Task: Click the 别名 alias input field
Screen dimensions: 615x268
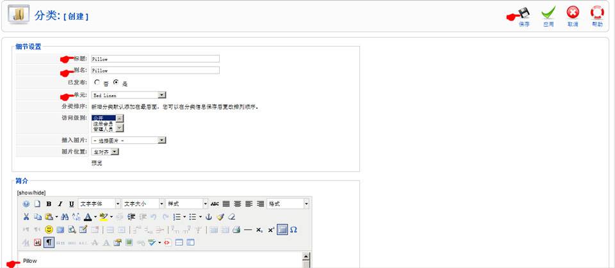Action: coord(155,70)
